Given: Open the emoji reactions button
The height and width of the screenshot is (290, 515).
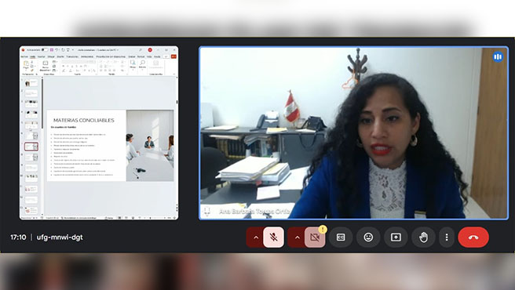Looking at the screenshot, I should point(368,237).
